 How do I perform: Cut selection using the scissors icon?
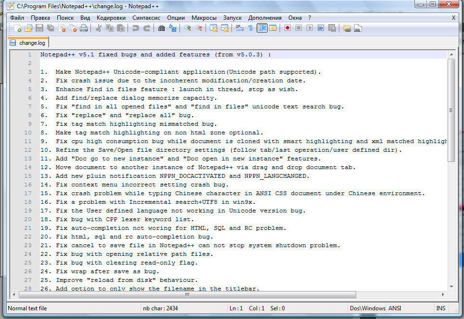pyautogui.click(x=99, y=28)
